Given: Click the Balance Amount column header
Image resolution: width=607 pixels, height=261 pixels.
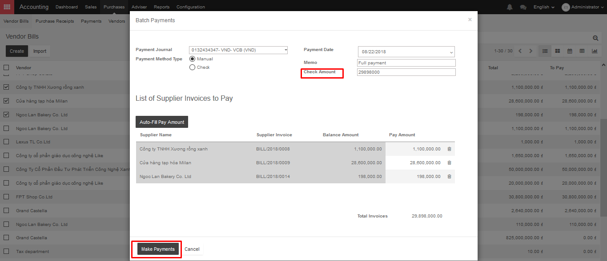Looking at the screenshot, I should [341, 135].
